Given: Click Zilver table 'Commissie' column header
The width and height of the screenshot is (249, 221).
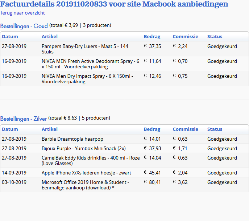Looking at the screenshot, I should point(186,129).
